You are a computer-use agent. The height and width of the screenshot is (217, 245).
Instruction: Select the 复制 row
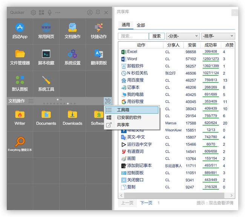point(176,187)
